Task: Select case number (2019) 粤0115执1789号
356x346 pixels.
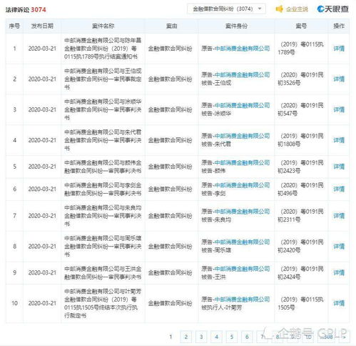Action: [x=300, y=49]
